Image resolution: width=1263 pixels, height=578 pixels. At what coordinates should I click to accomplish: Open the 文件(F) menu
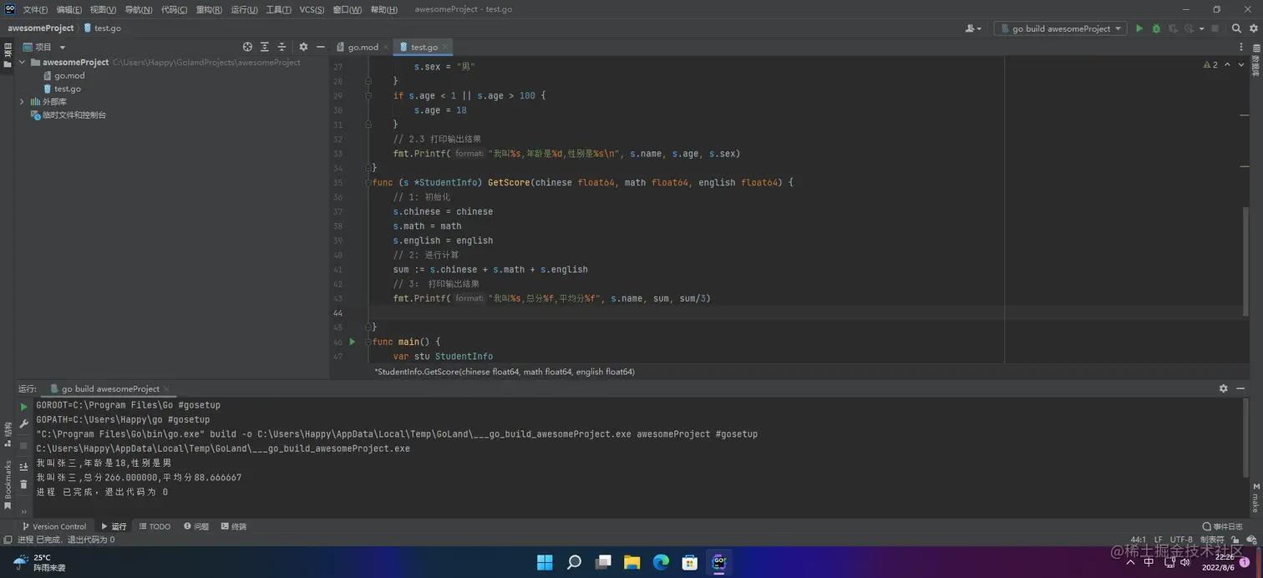pos(35,9)
